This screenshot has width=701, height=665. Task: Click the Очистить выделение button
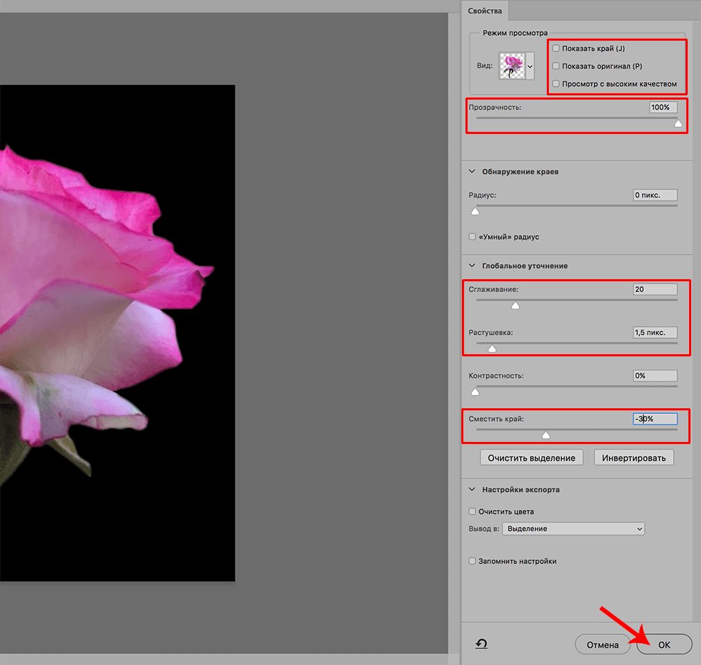tap(531, 457)
